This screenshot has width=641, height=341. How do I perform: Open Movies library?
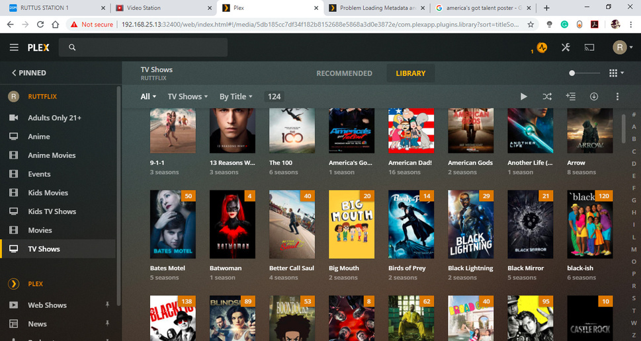[40, 231]
